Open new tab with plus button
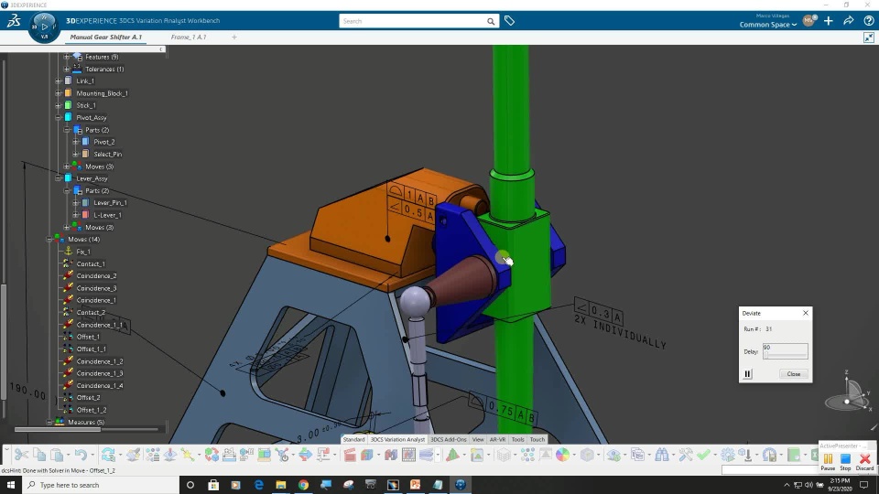This screenshot has height=494, width=879. pos(234,37)
